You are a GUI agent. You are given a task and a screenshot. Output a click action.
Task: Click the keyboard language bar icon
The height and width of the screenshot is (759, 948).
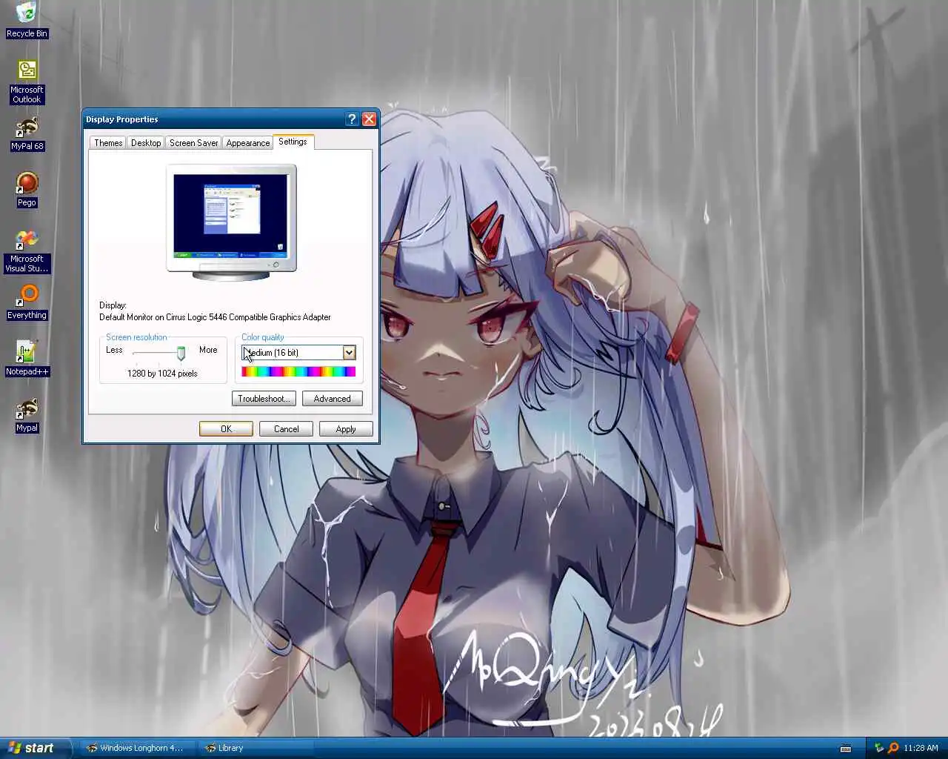tap(846, 749)
